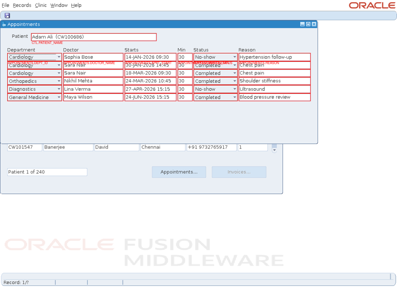Click the Lina Verma doctor field

[93, 89]
